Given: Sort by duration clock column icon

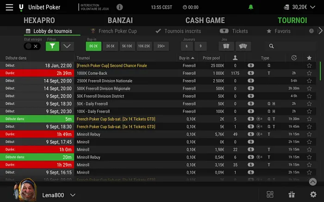Looking at the screenshot, I should [x=294, y=58].
